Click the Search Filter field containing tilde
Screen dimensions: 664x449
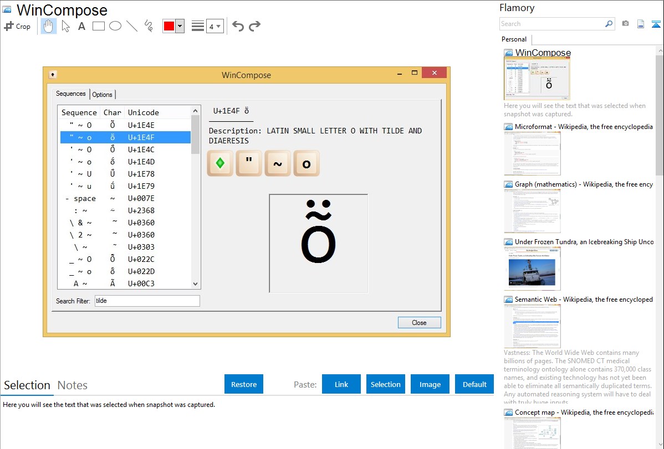click(147, 301)
